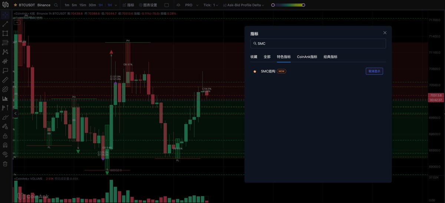Expand the timeframe dropdown arrow
445x203 pixels.
(x=116, y=5)
